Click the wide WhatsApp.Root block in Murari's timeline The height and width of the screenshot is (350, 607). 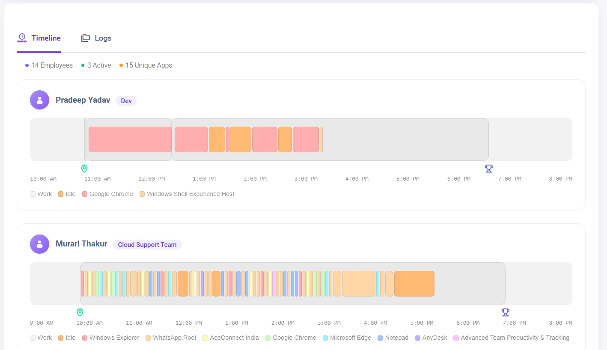(359, 284)
